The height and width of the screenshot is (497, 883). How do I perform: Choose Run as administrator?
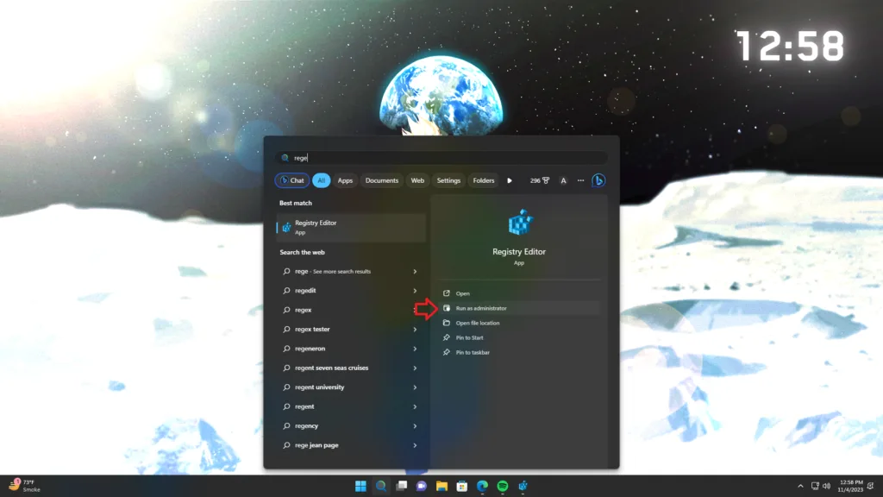pyautogui.click(x=518, y=308)
